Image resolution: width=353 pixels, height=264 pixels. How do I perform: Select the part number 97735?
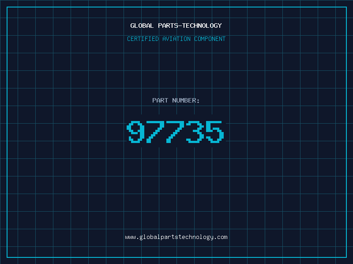tap(175, 132)
